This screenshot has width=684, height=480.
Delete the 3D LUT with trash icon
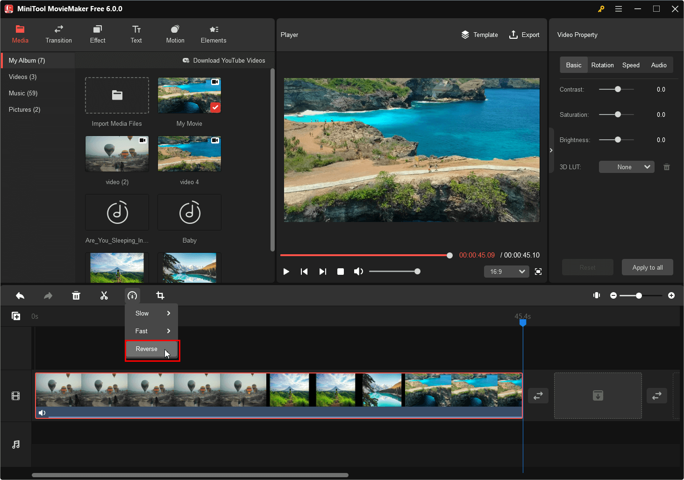[667, 167]
